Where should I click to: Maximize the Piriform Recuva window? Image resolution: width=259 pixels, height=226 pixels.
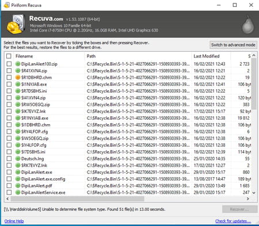(235, 5)
